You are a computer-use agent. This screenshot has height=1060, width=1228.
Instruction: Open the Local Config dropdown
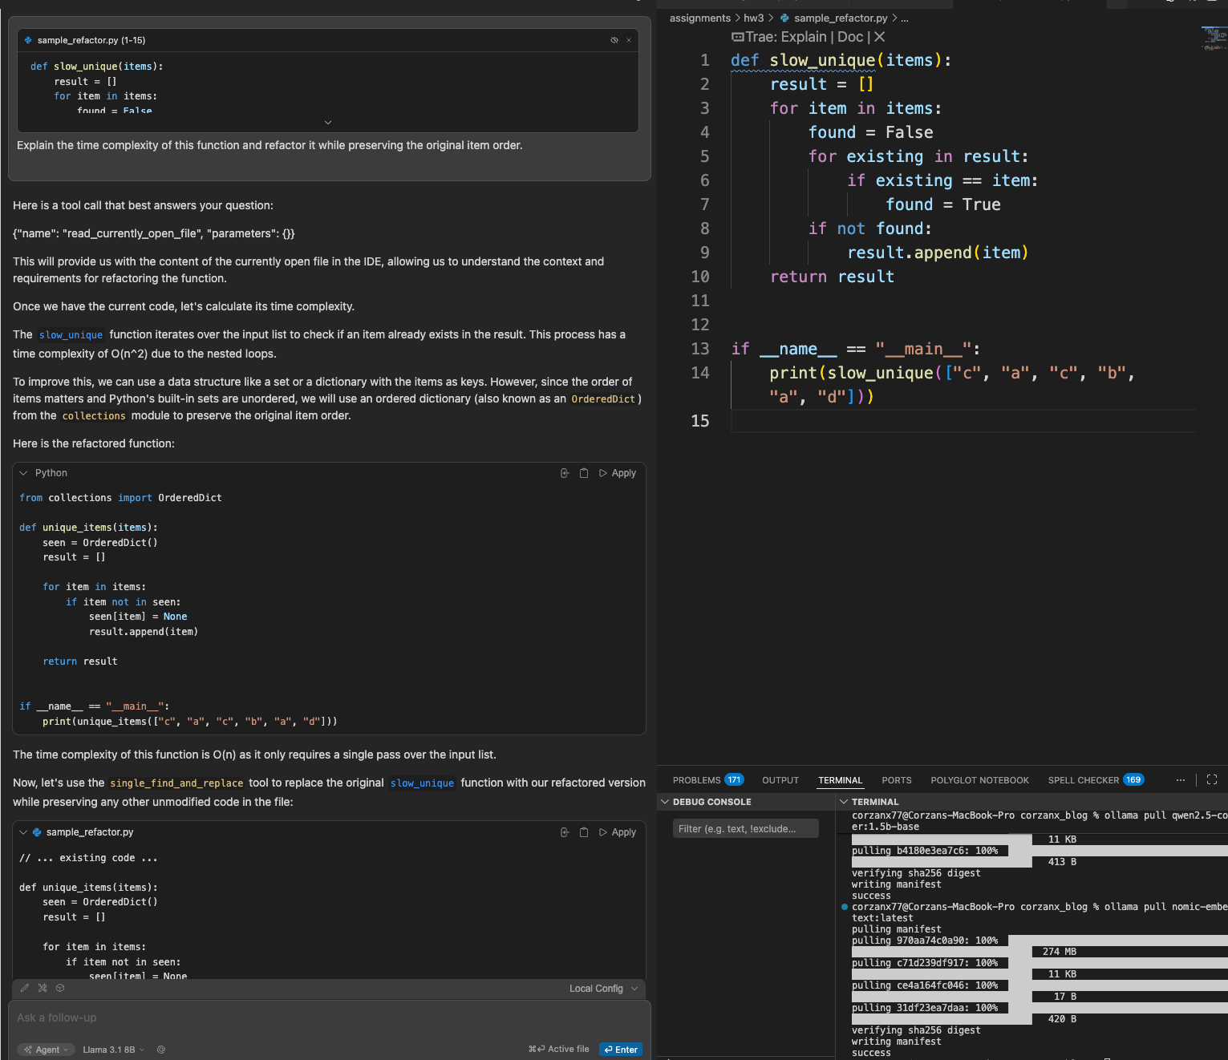pos(603,989)
